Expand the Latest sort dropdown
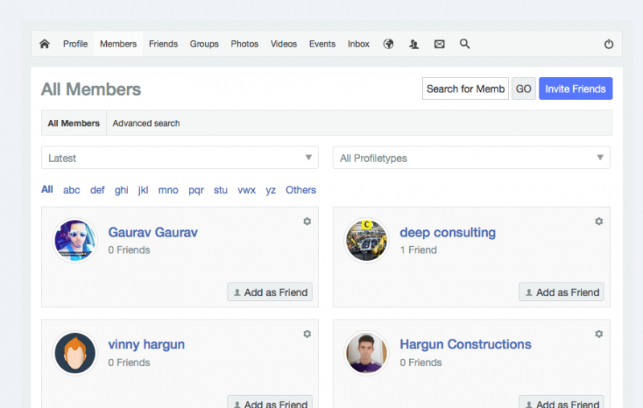 180,158
